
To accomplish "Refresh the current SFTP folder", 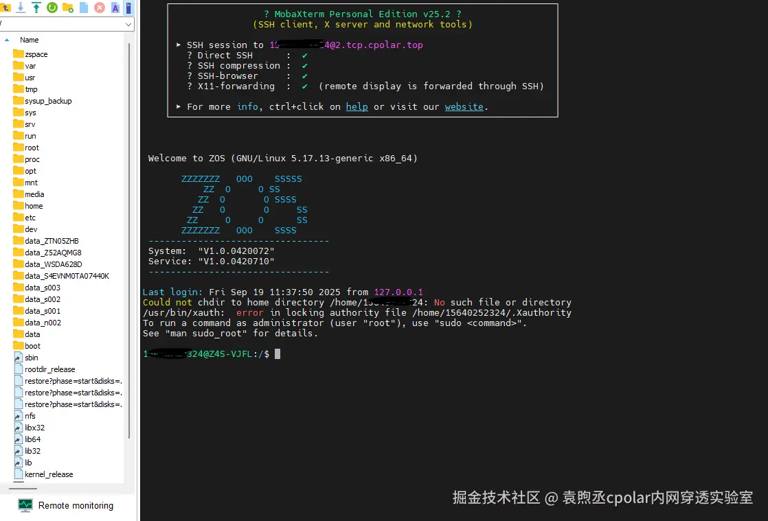I will [x=52, y=8].
